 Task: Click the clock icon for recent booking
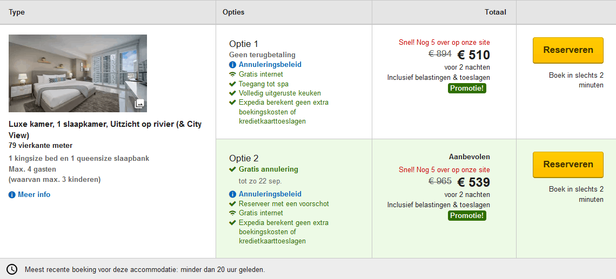tap(12, 269)
